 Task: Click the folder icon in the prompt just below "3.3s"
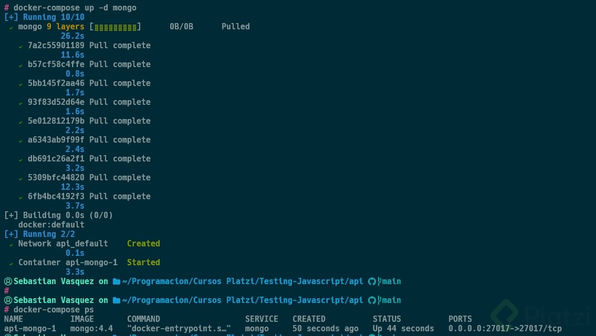click(x=117, y=281)
